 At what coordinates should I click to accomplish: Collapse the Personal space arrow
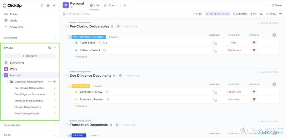coord(2,75)
